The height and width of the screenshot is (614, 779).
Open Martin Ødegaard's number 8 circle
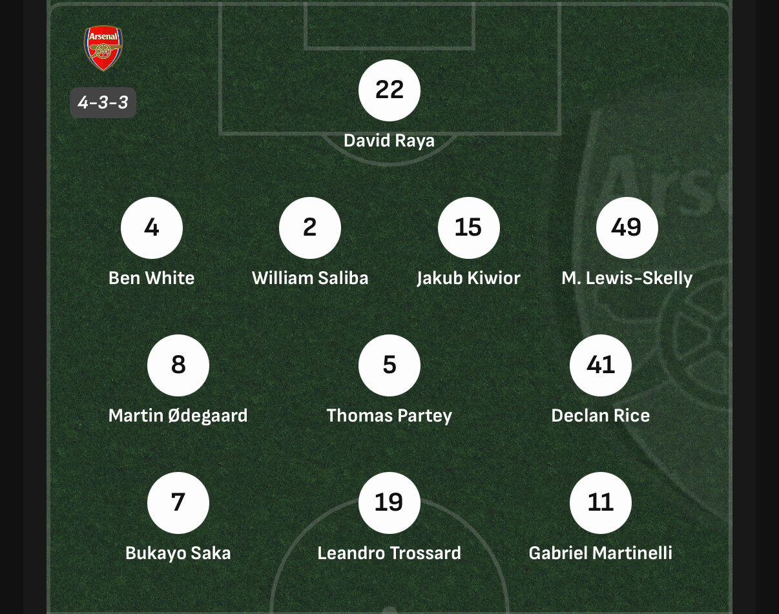pos(178,365)
